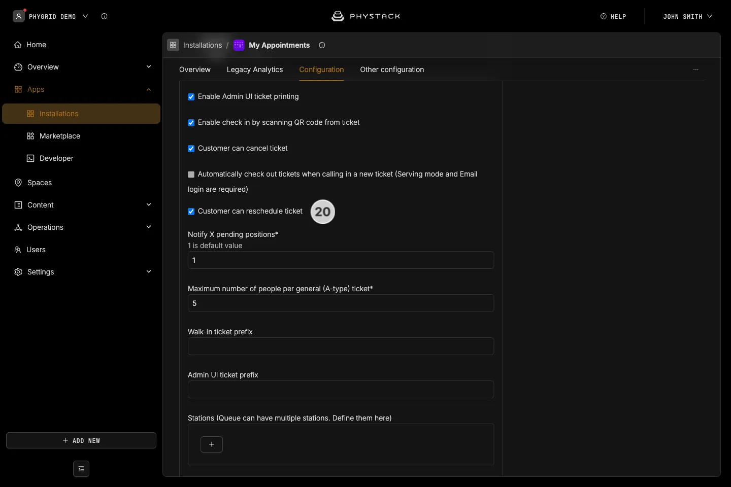
Task: Open the John Smith user menu
Action: [687, 16]
